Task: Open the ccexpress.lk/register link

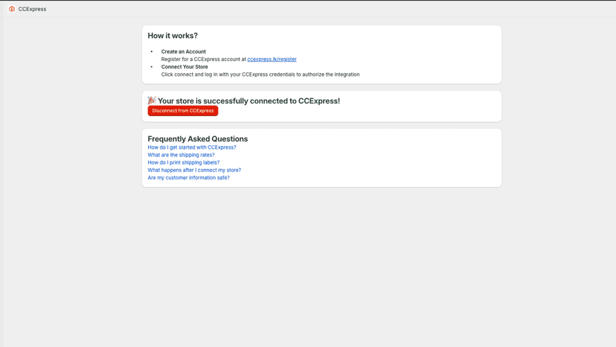Action: tap(272, 59)
